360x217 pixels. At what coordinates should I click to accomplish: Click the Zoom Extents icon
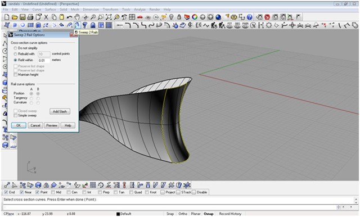click(x=109, y=17)
